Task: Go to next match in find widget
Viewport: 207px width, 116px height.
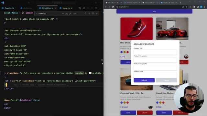Action: coord(89,14)
